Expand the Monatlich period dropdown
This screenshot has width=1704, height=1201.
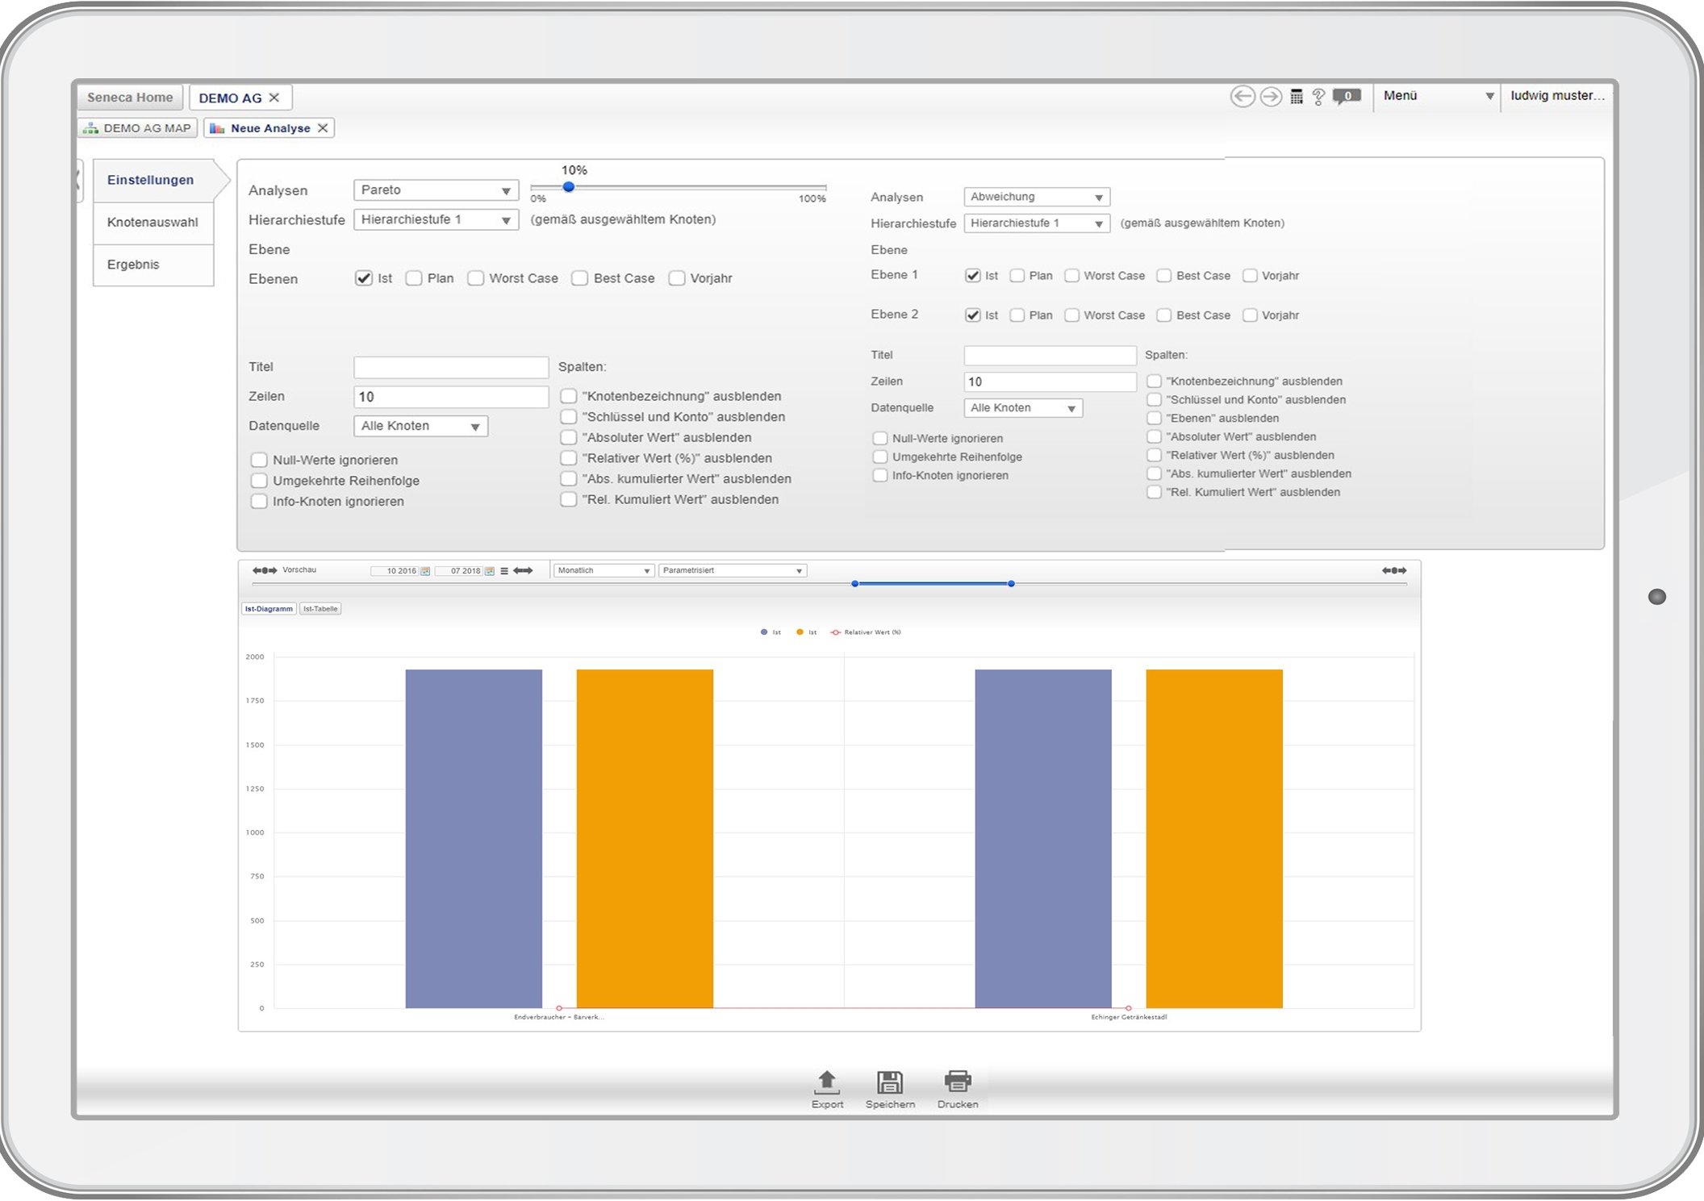point(603,570)
